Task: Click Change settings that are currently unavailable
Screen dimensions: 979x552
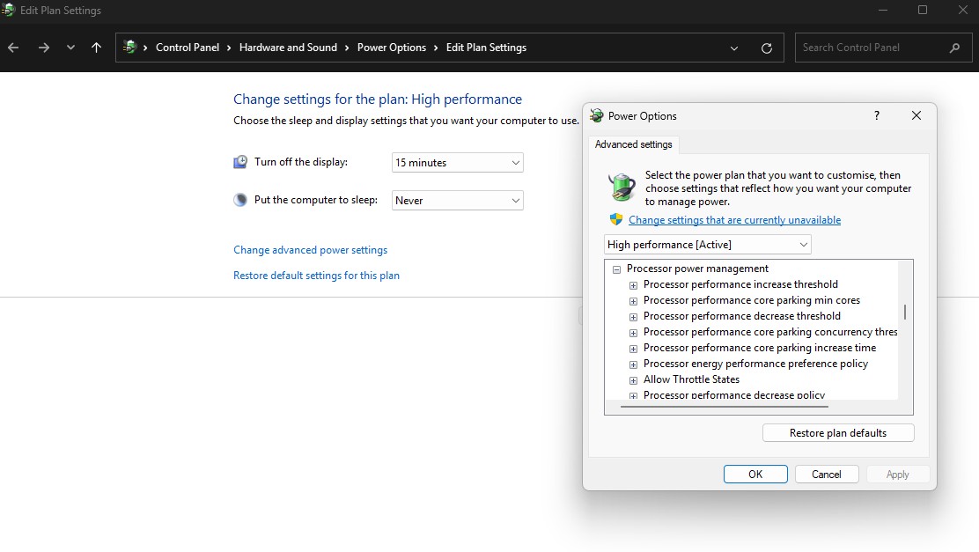Action: (734, 220)
